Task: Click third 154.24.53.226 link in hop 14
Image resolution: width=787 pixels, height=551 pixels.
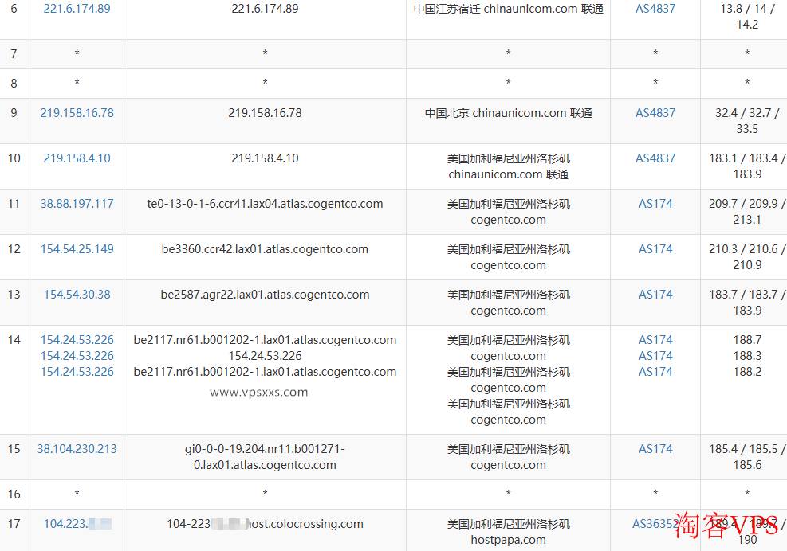Action: tap(77, 372)
